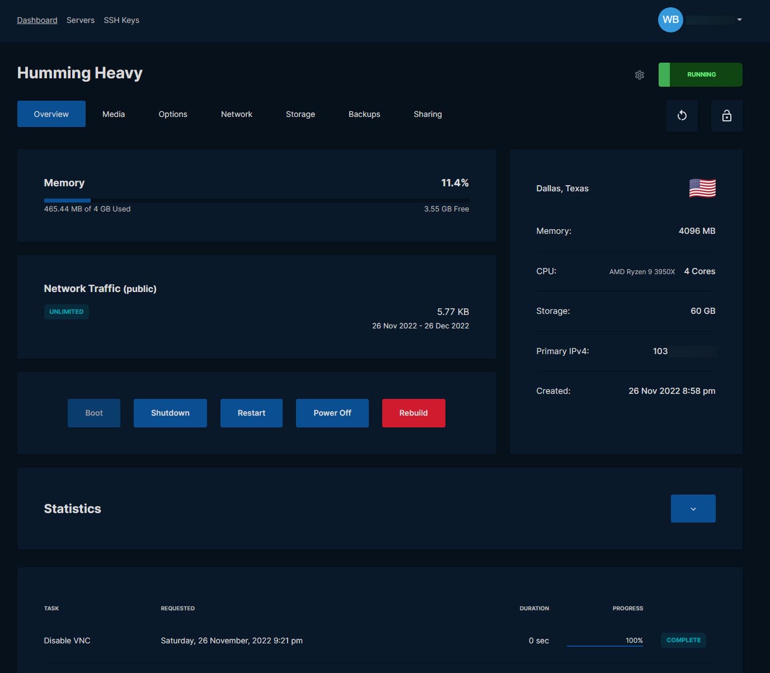
Task: Restart the server with Restart button
Action: (251, 413)
